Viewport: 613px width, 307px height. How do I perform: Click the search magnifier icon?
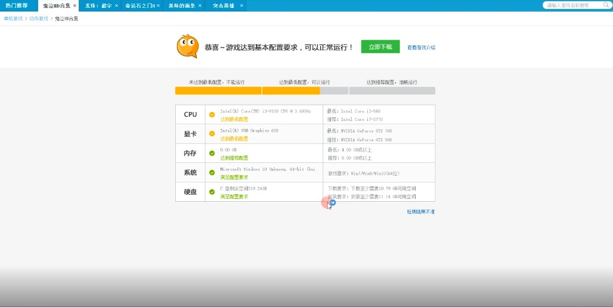[x=605, y=5]
